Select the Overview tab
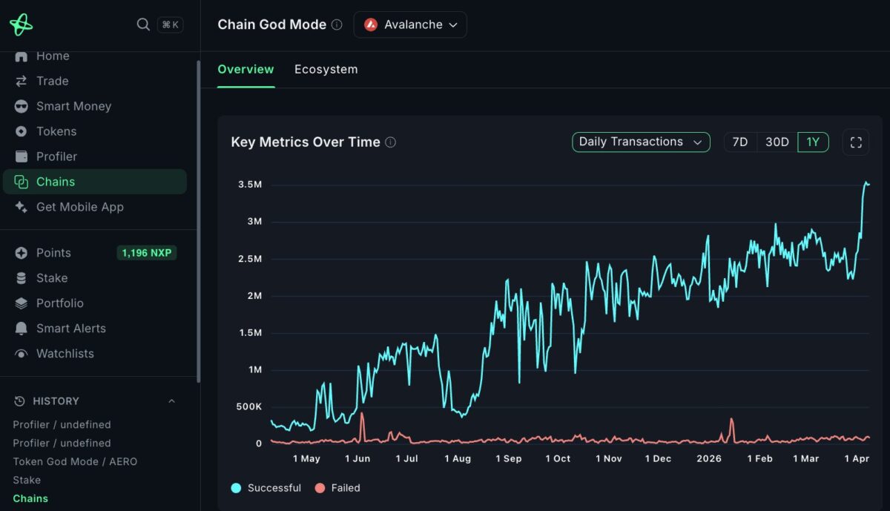This screenshot has height=511, width=890. (x=245, y=69)
